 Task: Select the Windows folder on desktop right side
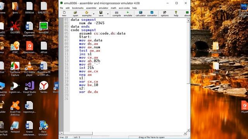coord(216,47)
